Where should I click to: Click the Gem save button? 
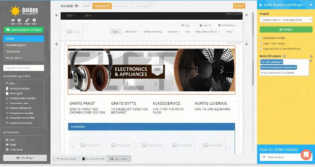coord(87,6)
